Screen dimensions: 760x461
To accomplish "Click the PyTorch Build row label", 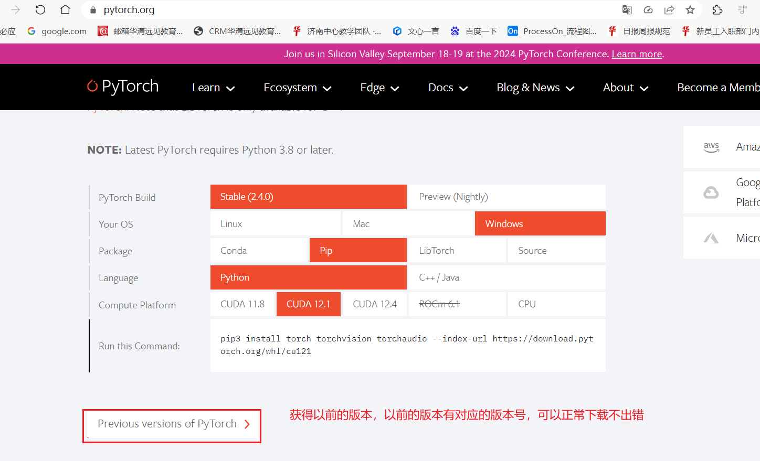I will [x=127, y=197].
